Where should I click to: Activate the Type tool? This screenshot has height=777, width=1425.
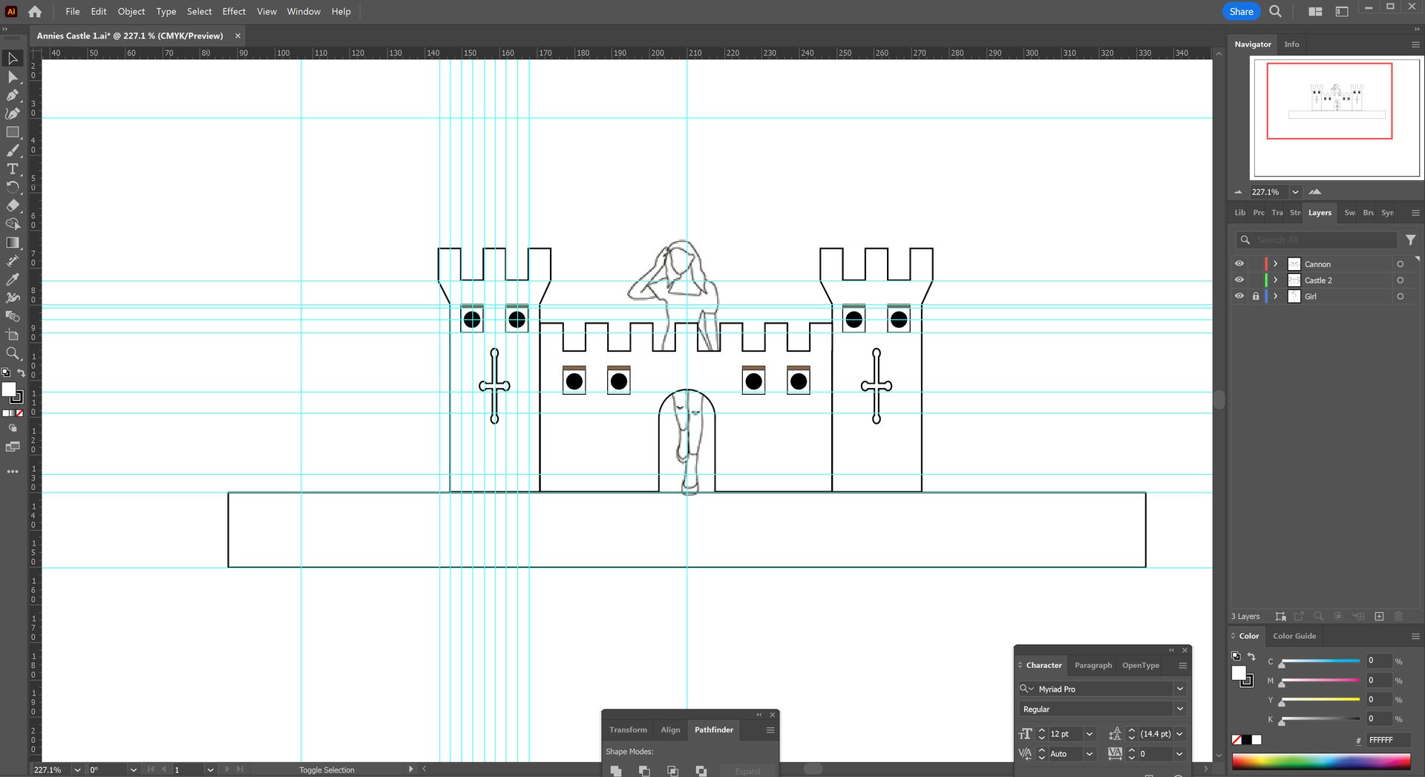[x=13, y=169]
